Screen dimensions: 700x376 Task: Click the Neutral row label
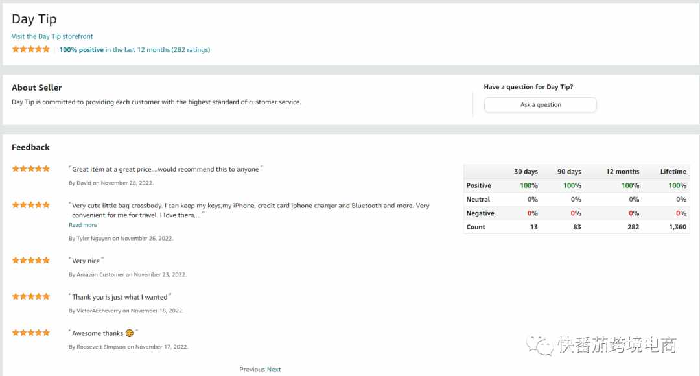[478, 199]
